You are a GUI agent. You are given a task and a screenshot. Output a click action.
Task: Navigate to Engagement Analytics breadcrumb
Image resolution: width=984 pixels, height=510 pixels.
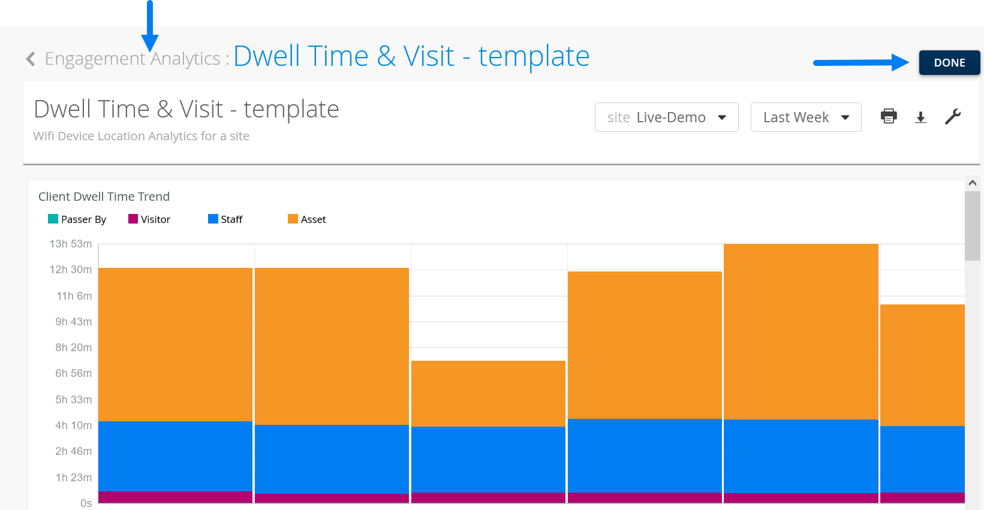(133, 59)
